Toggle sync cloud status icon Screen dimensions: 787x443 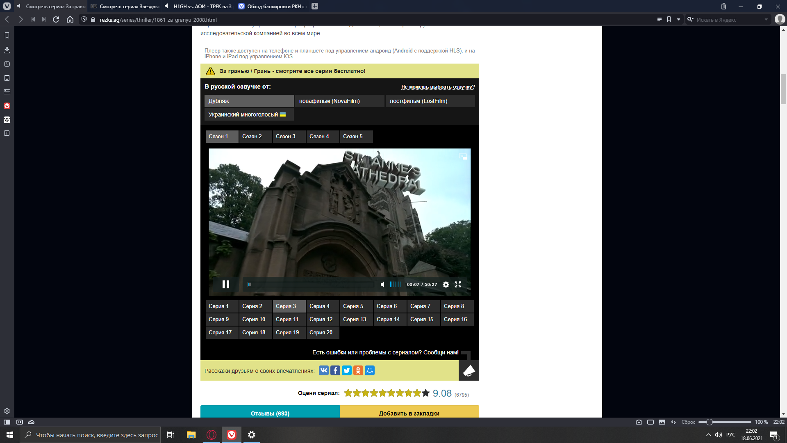click(x=31, y=422)
